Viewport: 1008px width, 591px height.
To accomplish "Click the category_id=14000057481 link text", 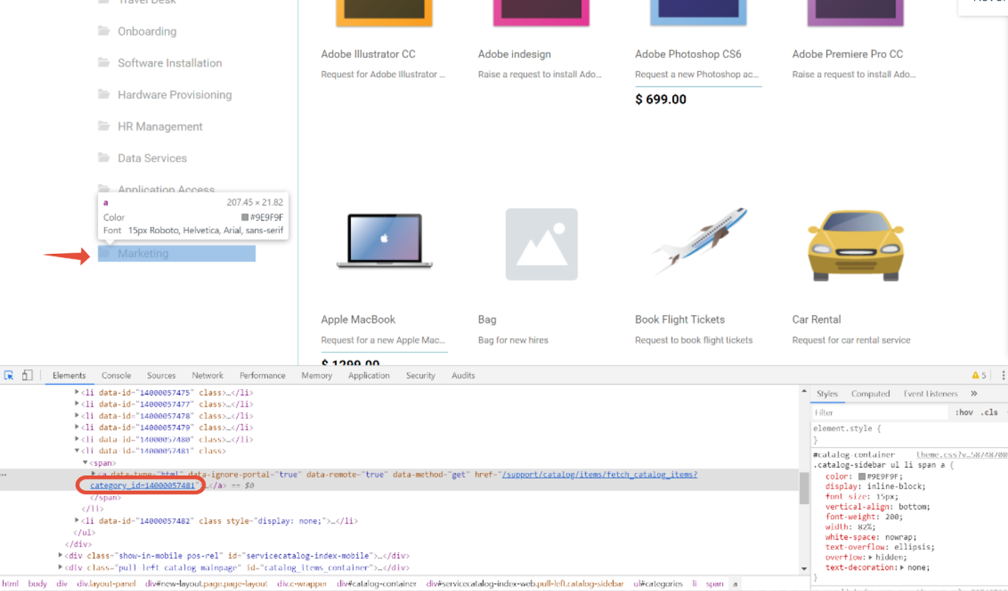I will pos(142,486).
